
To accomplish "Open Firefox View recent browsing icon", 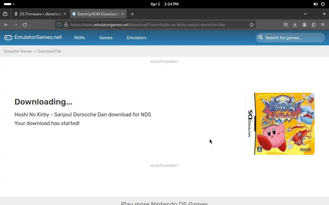I will (5, 14).
